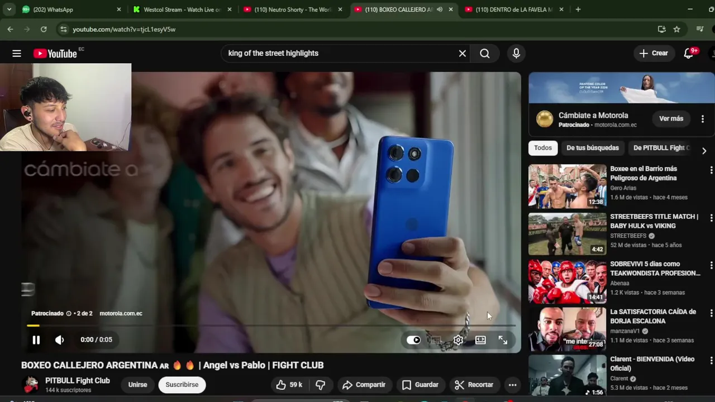Viewport: 715px width, 402px height.
Task: Open options menu of Motorola ad card
Action: 703,118
